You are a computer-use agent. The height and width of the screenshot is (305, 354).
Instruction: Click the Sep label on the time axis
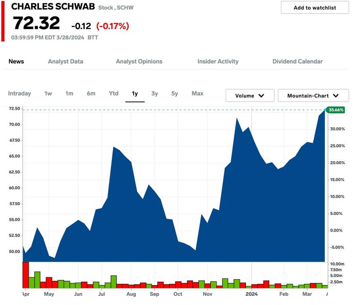[154, 294]
